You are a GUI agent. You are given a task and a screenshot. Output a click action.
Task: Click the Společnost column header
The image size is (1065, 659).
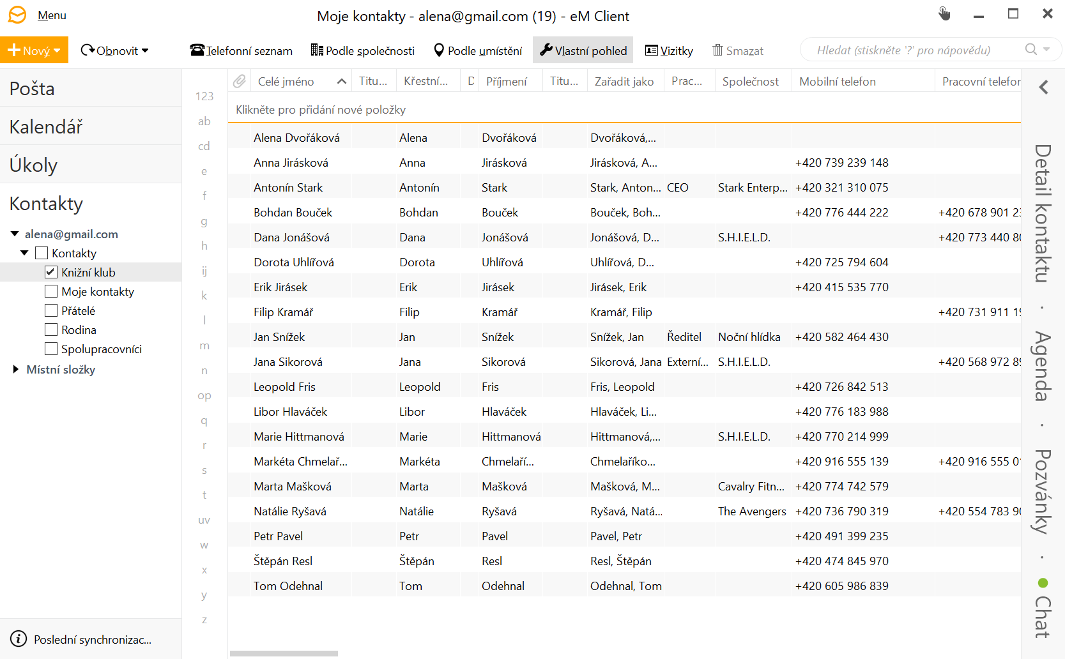753,81
